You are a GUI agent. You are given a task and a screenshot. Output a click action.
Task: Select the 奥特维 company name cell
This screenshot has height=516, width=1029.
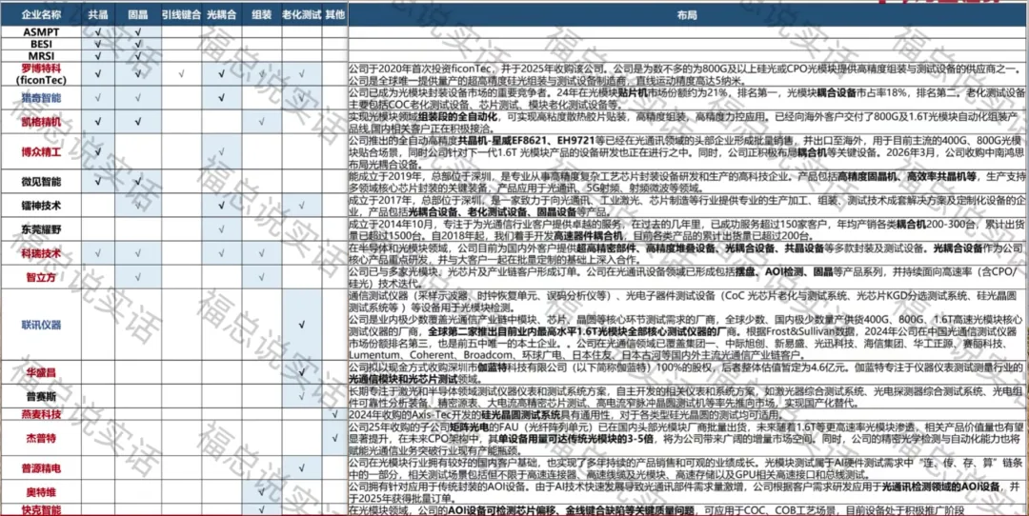coord(40,492)
